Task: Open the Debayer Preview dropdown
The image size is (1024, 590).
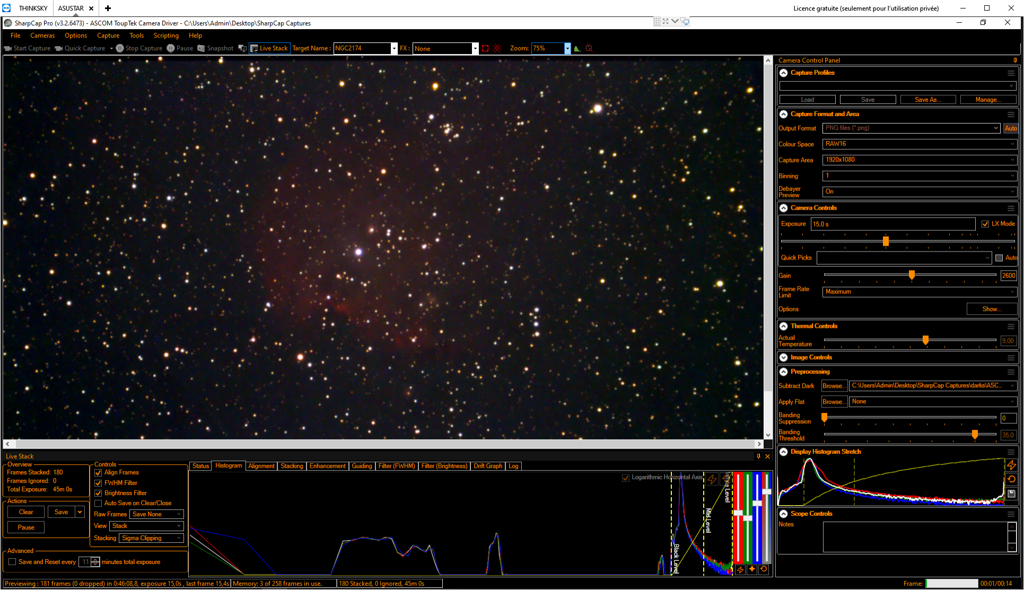Action: click(920, 192)
